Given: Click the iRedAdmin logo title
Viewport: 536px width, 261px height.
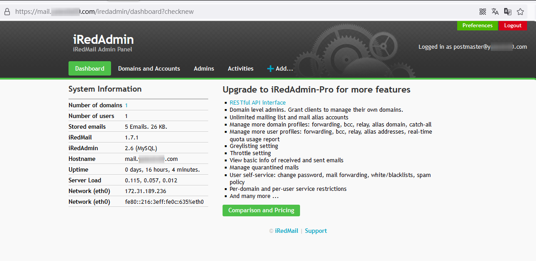Looking at the screenshot, I should (103, 40).
